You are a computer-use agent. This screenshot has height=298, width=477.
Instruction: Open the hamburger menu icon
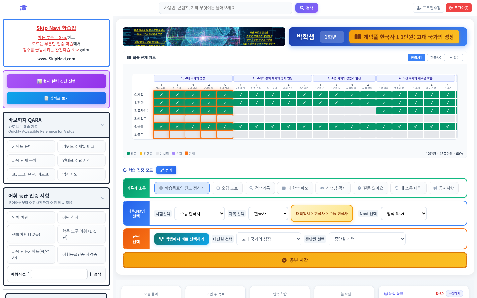11,8
